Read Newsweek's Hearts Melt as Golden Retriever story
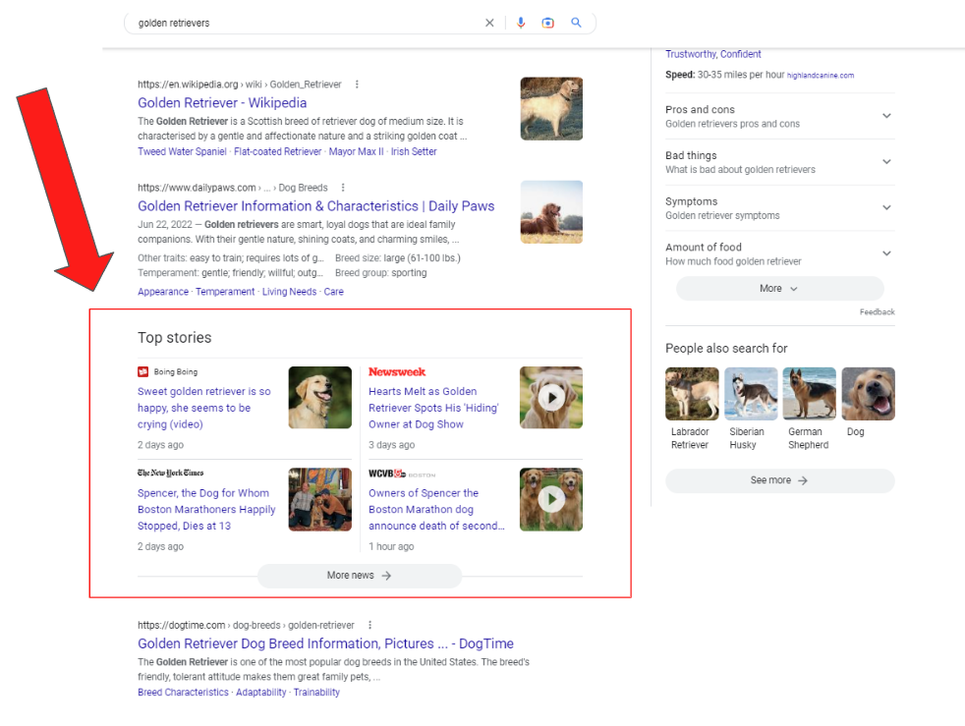965x726 pixels. tap(433, 408)
